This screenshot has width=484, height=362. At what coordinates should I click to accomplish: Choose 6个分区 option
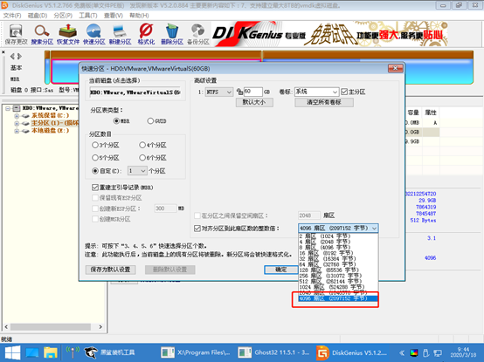pyautogui.click(x=142, y=158)
